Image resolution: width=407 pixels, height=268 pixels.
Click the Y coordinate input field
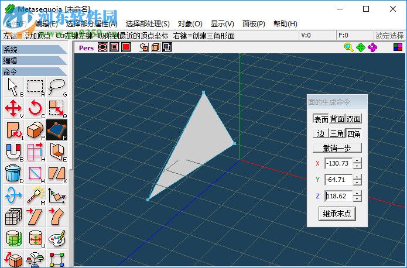point(338,180)
